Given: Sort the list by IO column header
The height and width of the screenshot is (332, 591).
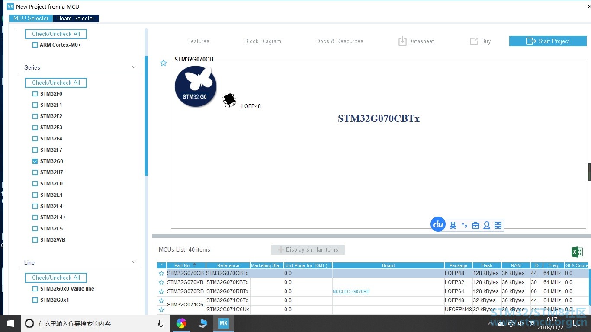Looking at the screenshot, I should pos(536,265).
